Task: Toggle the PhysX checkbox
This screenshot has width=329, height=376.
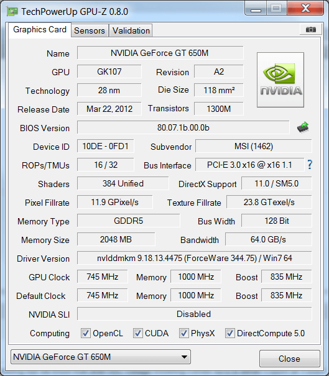Action: [183, 333]
